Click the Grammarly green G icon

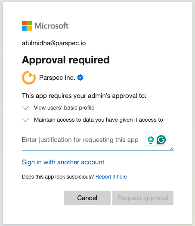coord(161,140)
